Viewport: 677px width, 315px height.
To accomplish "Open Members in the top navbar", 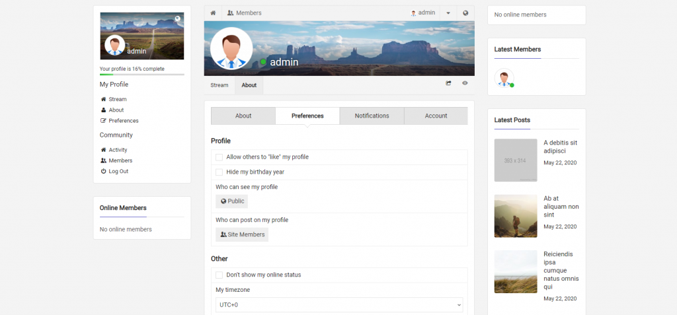I will coord(245,13).
